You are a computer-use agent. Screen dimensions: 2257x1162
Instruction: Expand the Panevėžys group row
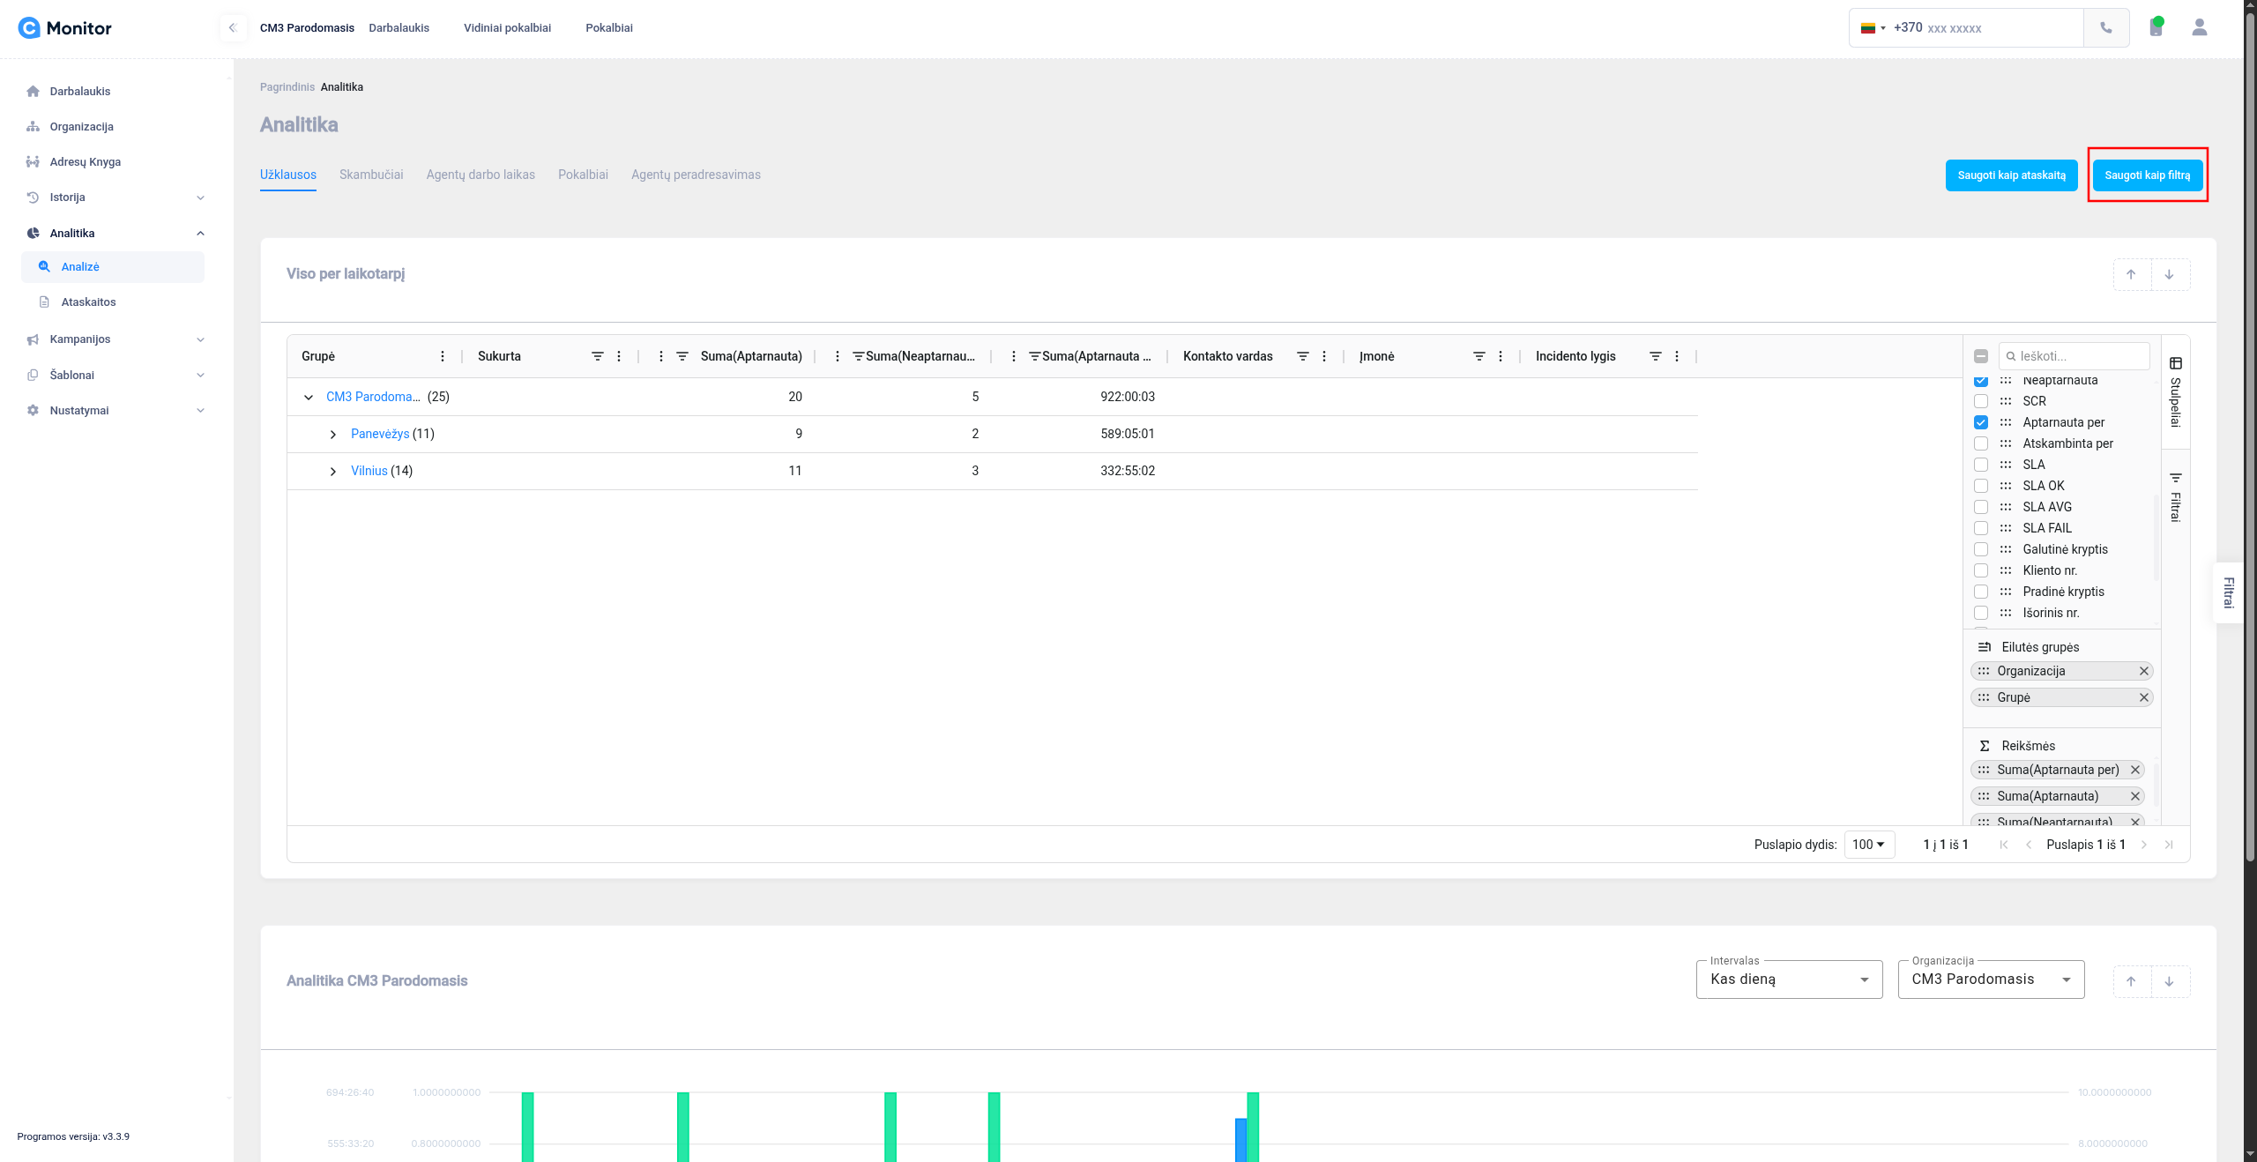(x=333, y=435)
